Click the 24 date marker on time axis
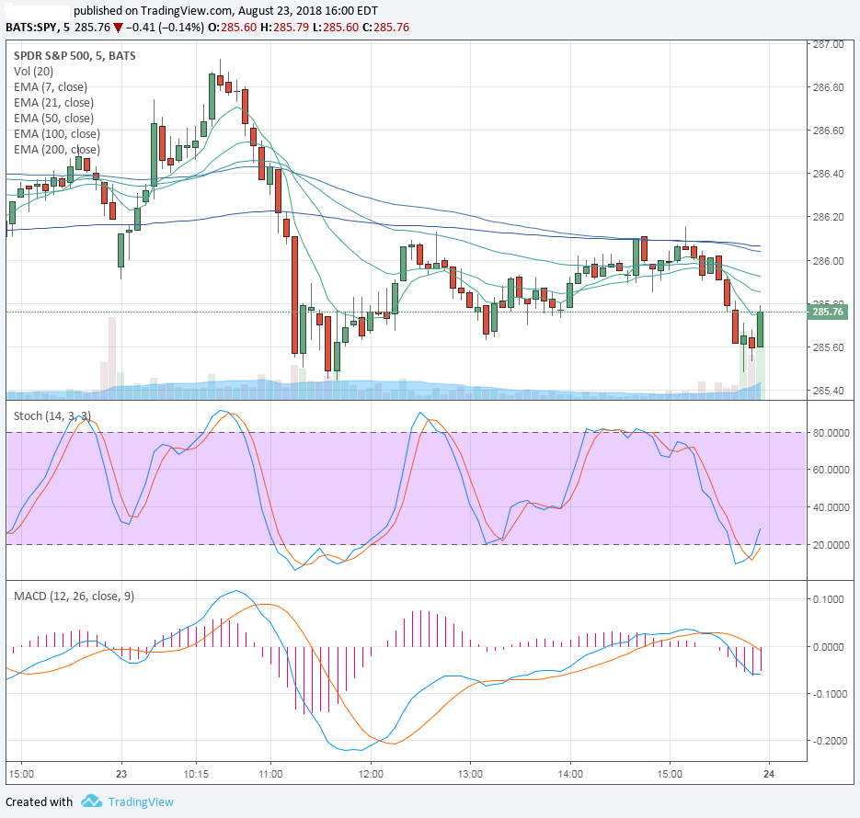Viewport: 860px width, 818px height. pos(769,774)
